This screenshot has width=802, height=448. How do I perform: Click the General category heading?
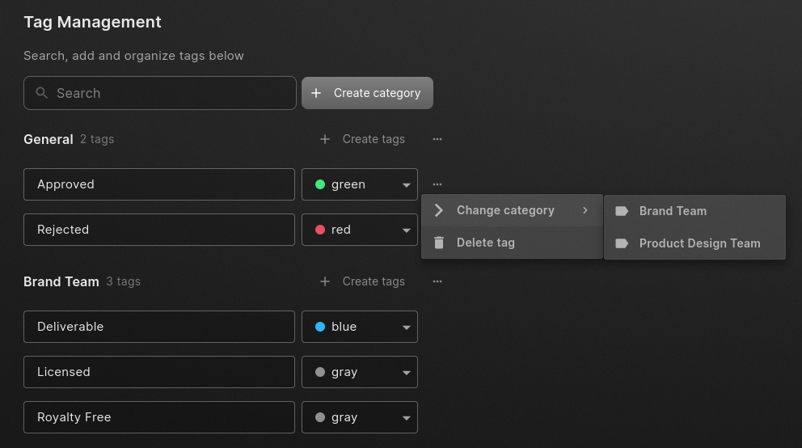coord(48,139)
